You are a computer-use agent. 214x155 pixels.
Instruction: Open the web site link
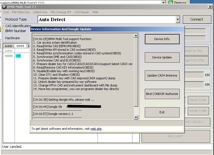pyautogui.click(x=96, y=129)
